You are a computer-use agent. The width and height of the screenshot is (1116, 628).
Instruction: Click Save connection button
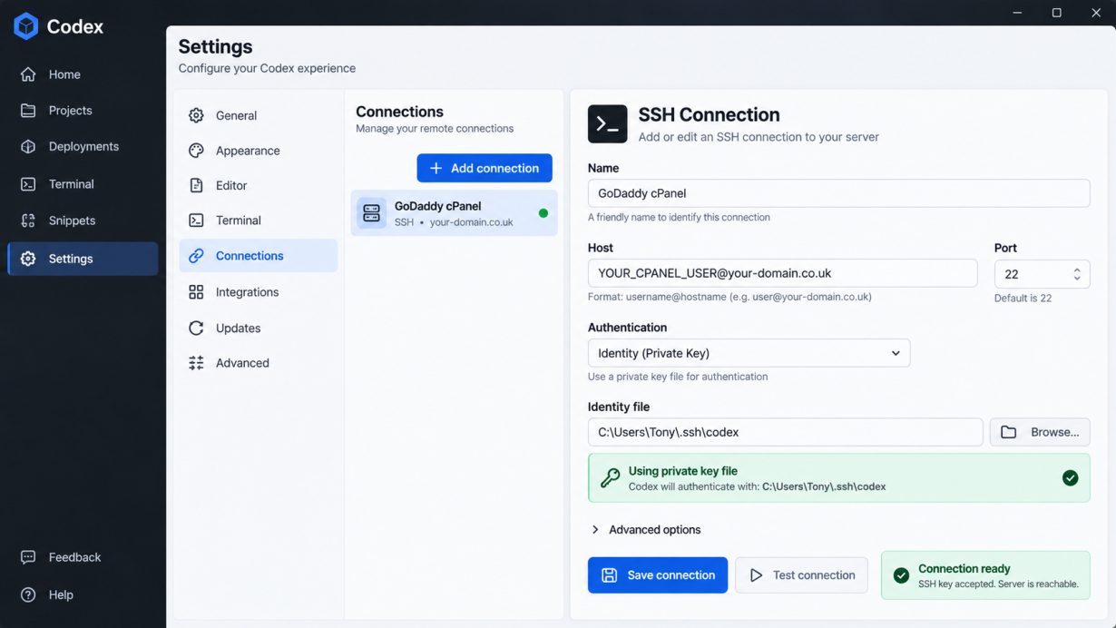point(658,575)
